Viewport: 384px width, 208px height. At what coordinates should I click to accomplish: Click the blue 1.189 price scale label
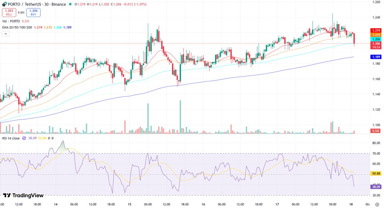pos(375,57)
